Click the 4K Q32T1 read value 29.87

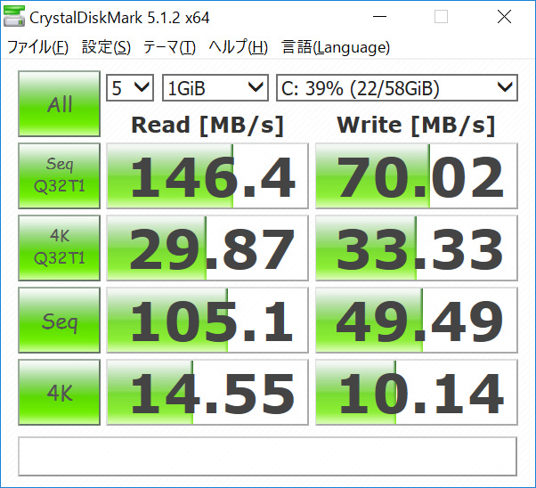tap(207, 248)
